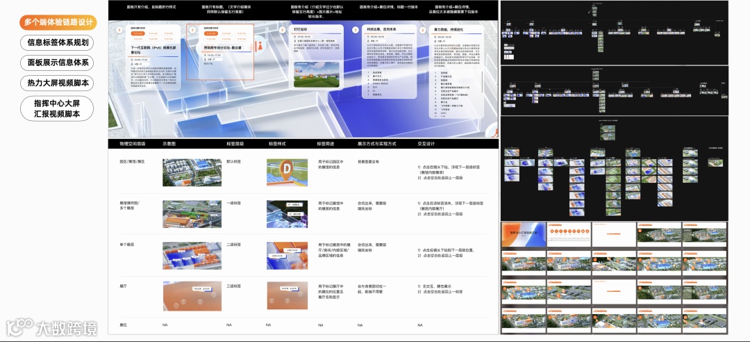Click the 展位 row label

pyautogui.click(x=123, y=325)
